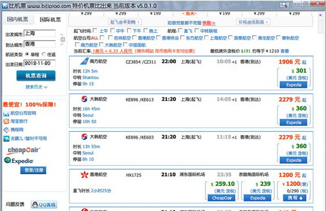Check the 上午 departure time filter
Image resolution: width=326 pixels, height=211 pixels.
(95, 31)
